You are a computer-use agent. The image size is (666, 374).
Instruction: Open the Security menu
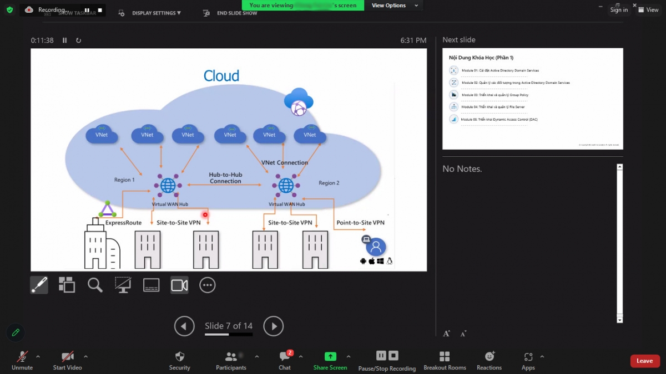tap(179, 360)
